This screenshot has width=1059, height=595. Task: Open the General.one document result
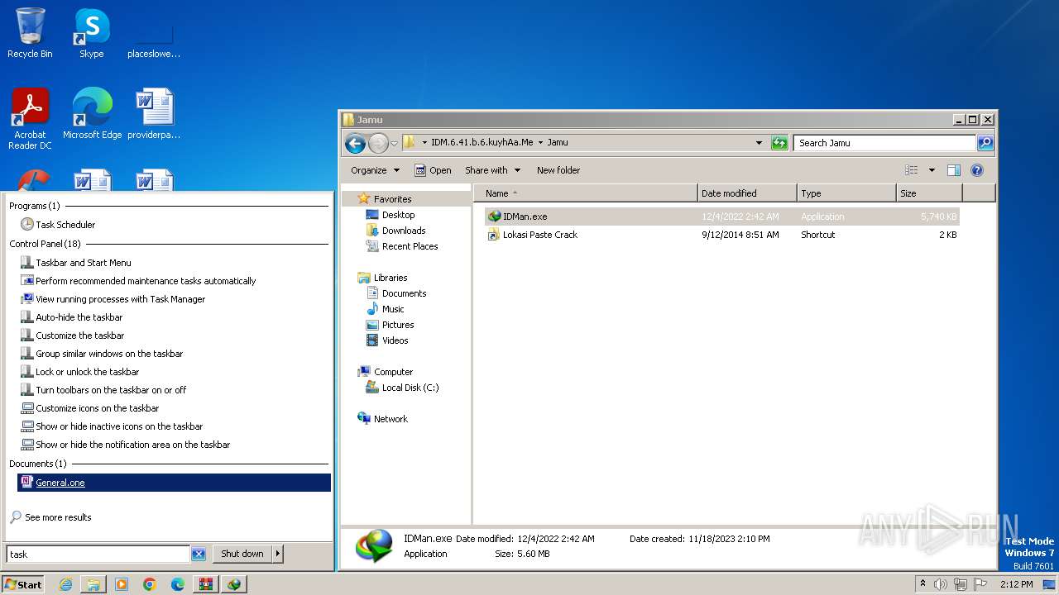[x=174, y=483]
